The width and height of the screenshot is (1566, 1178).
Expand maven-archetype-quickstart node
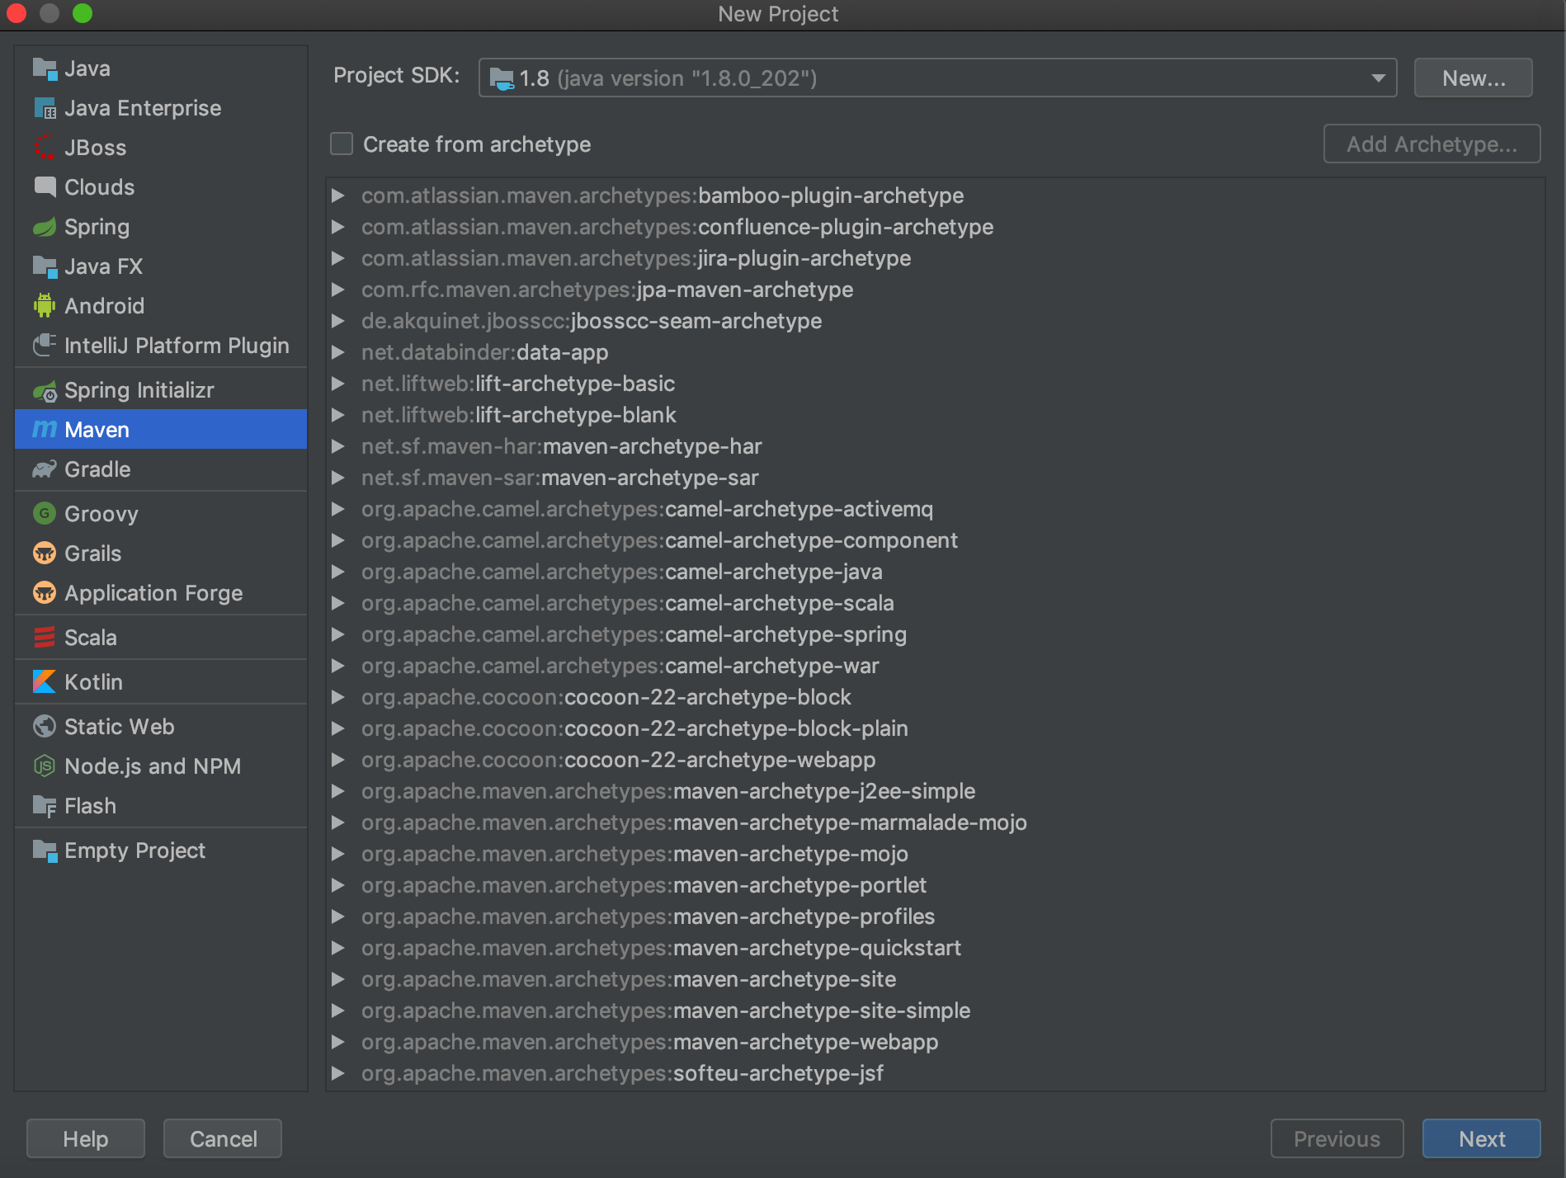pyautogui.click(x=337, y=948)
